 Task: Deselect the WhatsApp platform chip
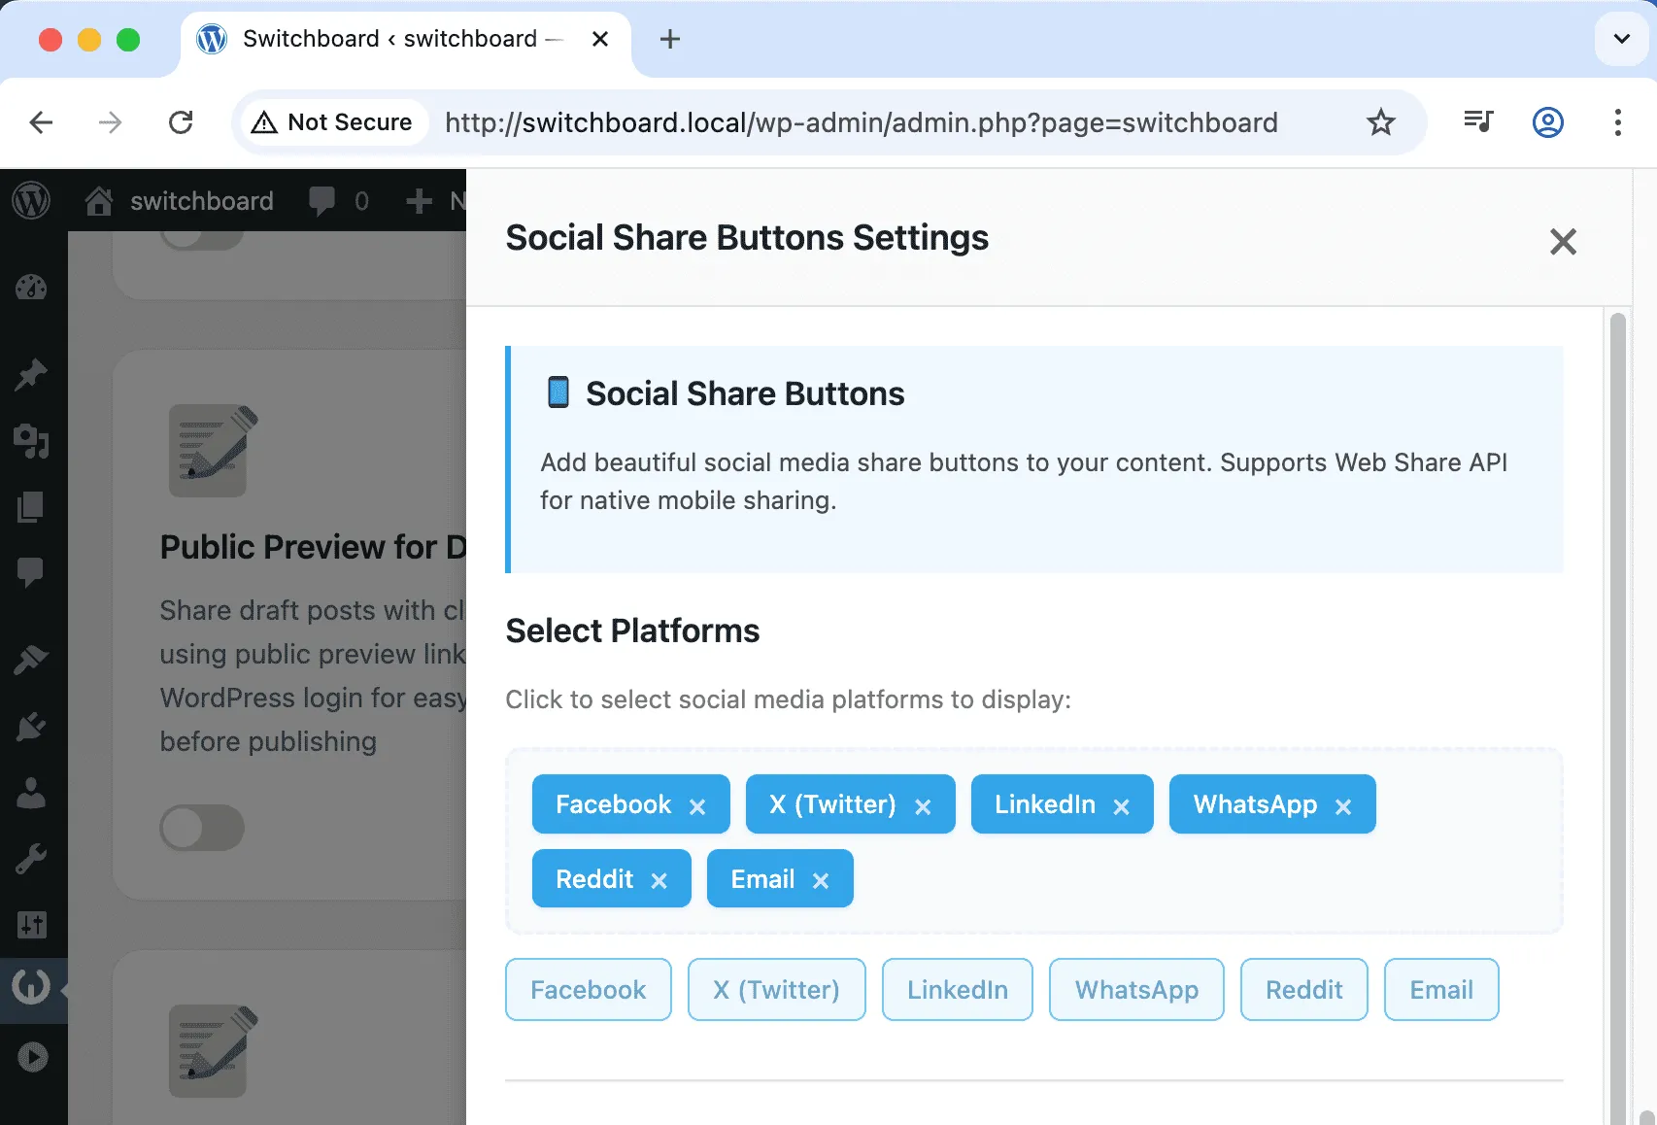pos(1344,805)
